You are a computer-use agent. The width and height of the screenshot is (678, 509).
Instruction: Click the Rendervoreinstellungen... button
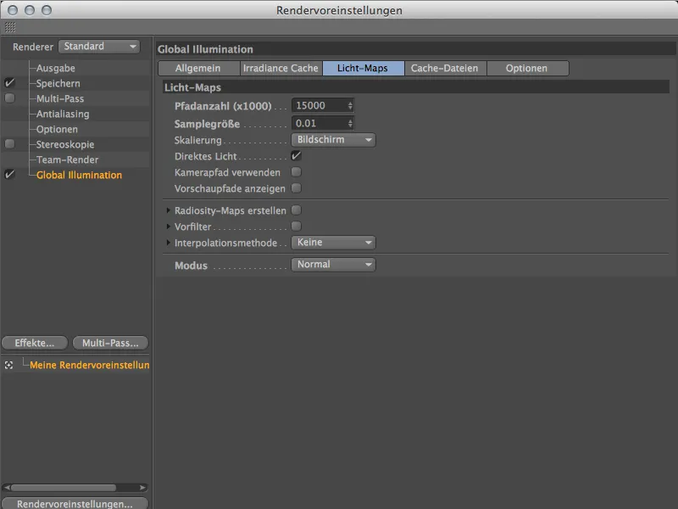(75, 504)
